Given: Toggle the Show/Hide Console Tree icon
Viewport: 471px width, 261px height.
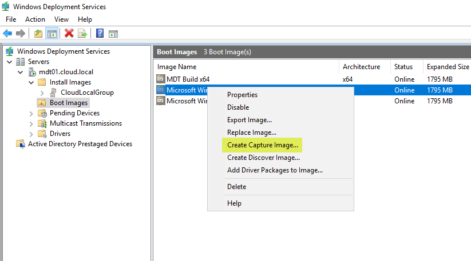Looking at the screenshot, I should point(52,34).
